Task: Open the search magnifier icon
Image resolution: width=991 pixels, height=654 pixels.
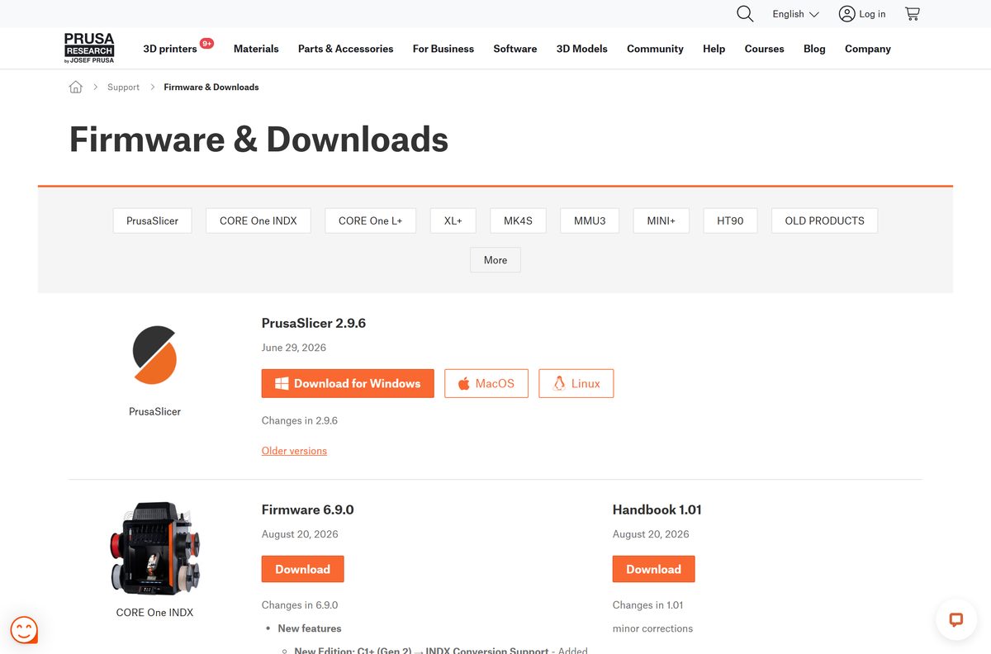Action: (745, 14)
